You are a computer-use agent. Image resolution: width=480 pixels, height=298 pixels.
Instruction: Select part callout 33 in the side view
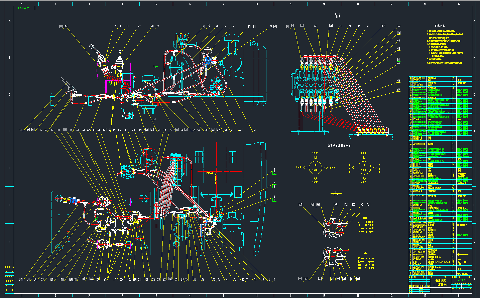[x=20, y=130]
